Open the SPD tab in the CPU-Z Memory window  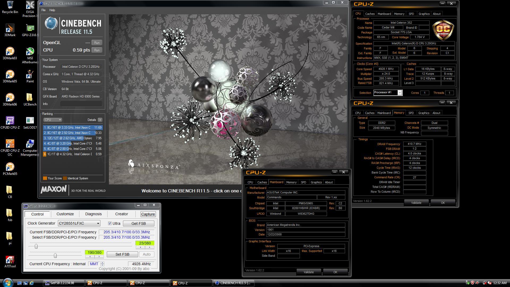click(x=411, y=113)
